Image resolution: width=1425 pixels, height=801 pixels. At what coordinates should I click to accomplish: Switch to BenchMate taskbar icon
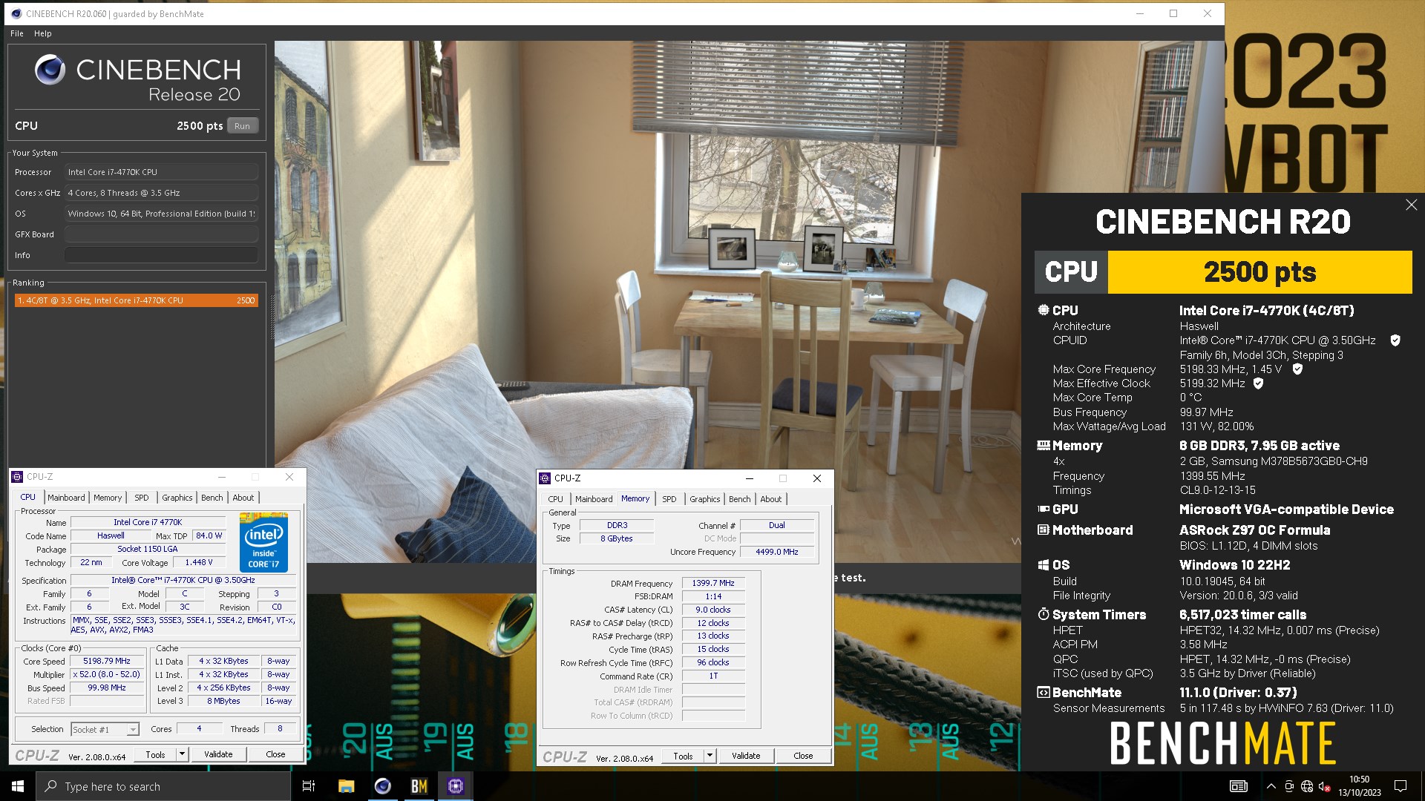click(x=419, y=786)
